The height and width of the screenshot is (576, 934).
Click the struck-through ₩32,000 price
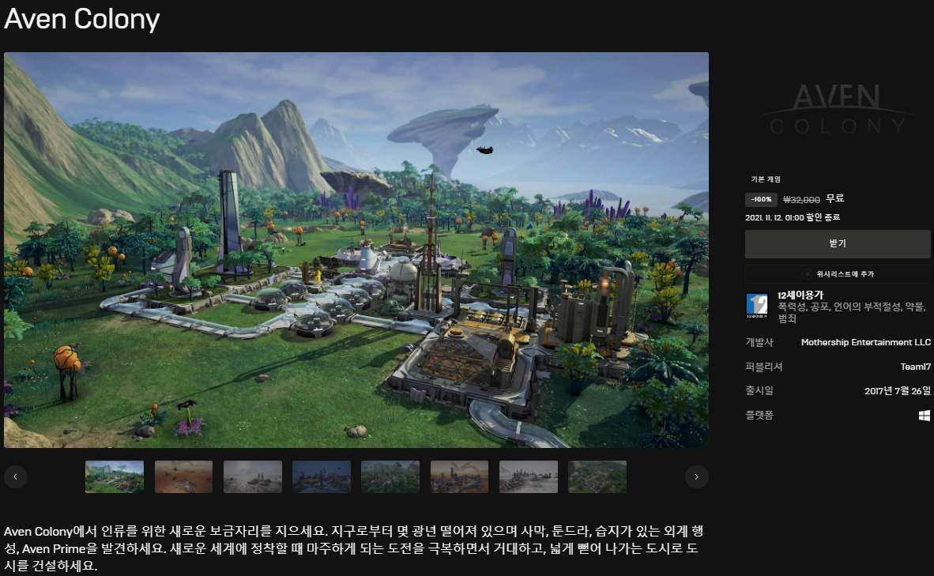801,200
